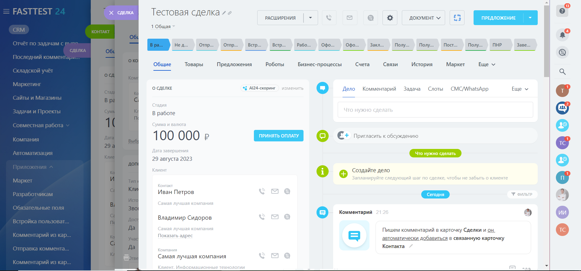Open deal card settings with the gear icon
The image size is (581, 271).
[x=390, y=18]
